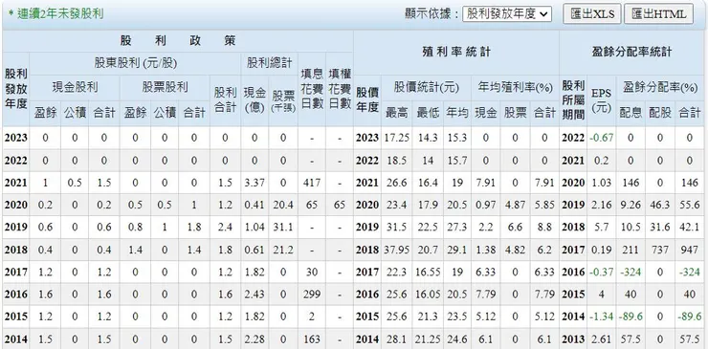Click the 殖利率統計 header
This screenshot has width=708, height=349.
456,53
